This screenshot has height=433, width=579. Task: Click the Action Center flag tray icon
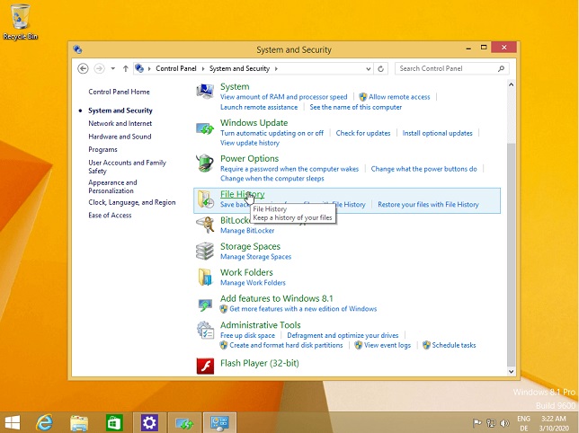[x=477, y=423]
